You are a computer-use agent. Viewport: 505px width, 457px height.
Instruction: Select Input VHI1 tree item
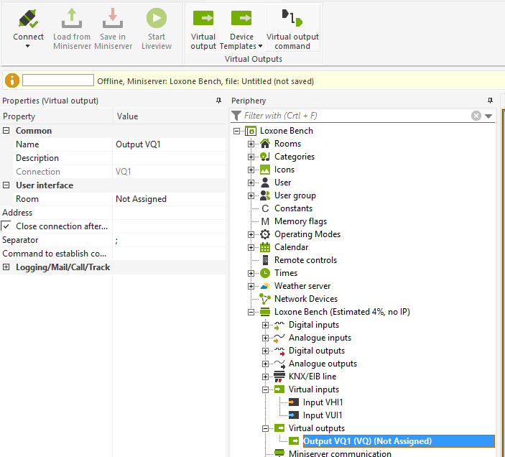(x=322, y=402)
